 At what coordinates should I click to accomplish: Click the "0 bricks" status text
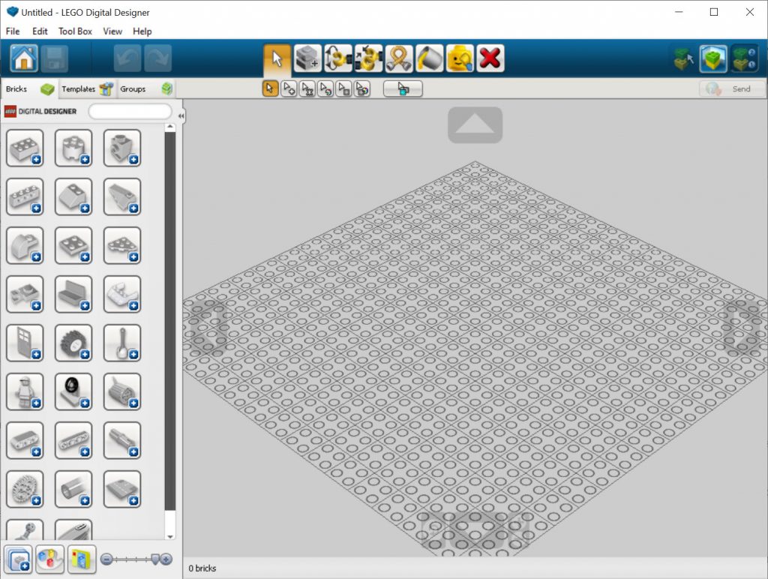coord(202,568)
